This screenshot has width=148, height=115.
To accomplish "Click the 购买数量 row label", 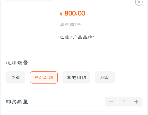I will click(17, 102).
